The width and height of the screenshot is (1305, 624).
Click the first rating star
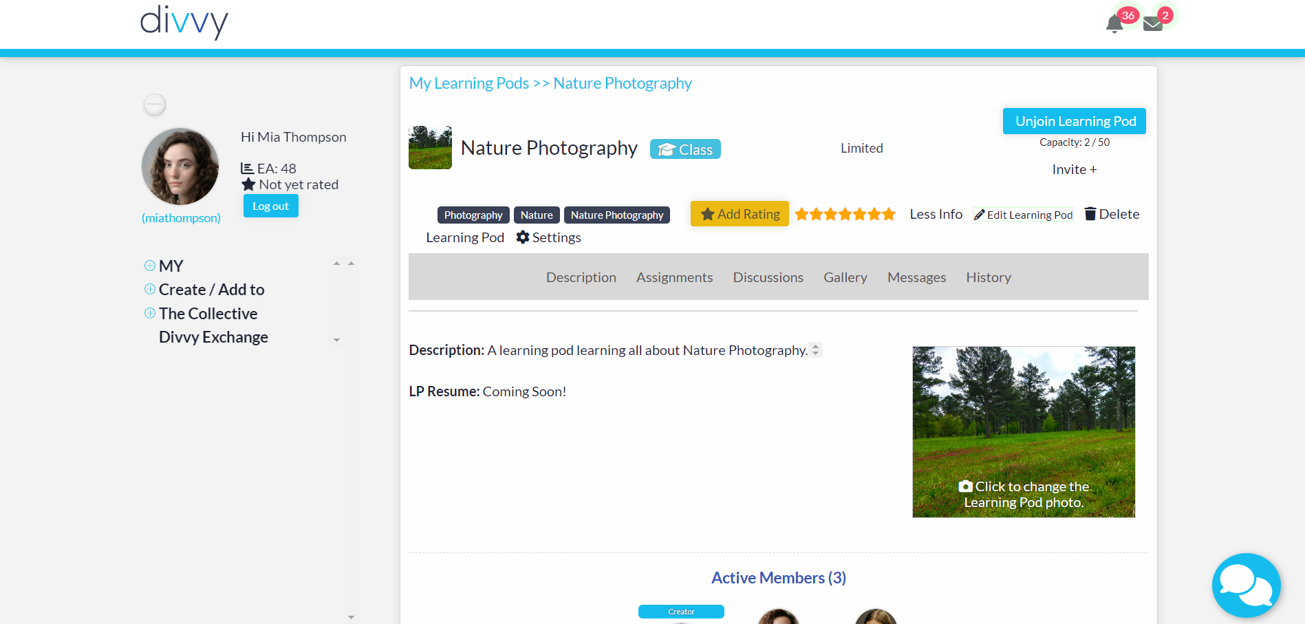click(801, 214)
